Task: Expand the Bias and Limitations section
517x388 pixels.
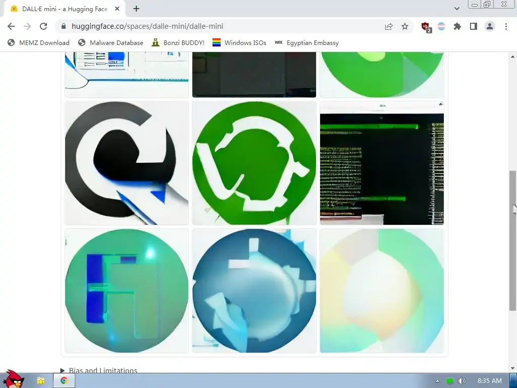Action: 99,370
